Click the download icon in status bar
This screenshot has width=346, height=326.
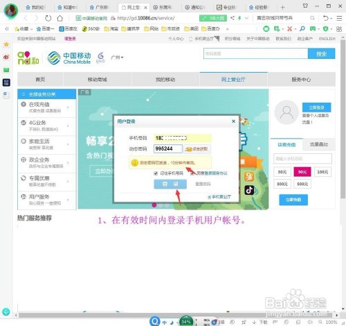(x=254, y=322)
